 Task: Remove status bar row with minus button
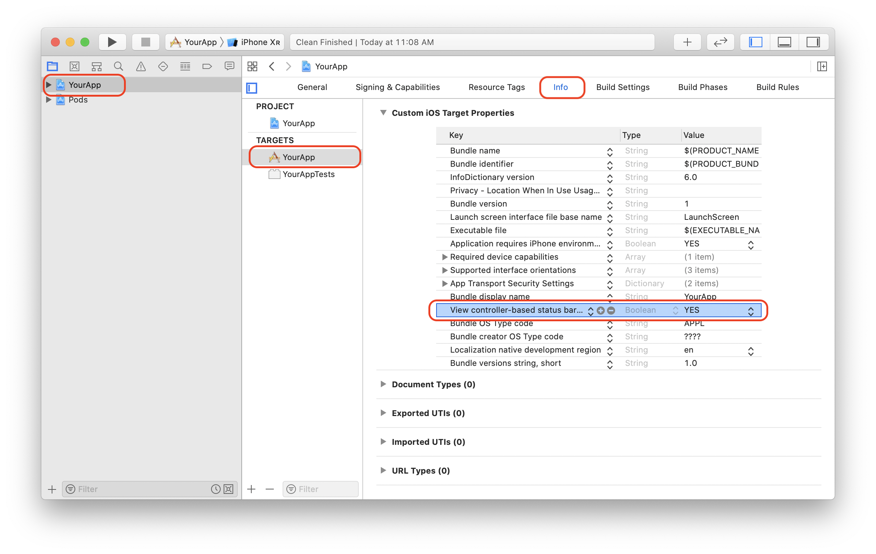611,311
